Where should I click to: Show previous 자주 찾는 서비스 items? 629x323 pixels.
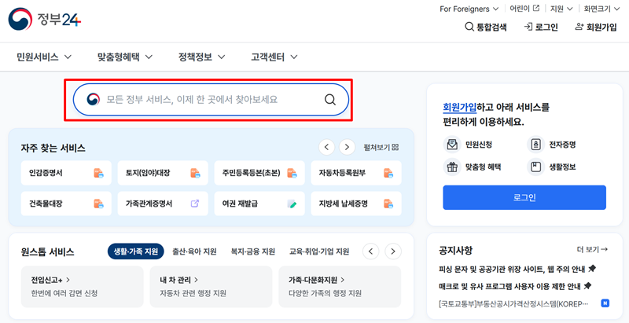click(x=327, y=147)
